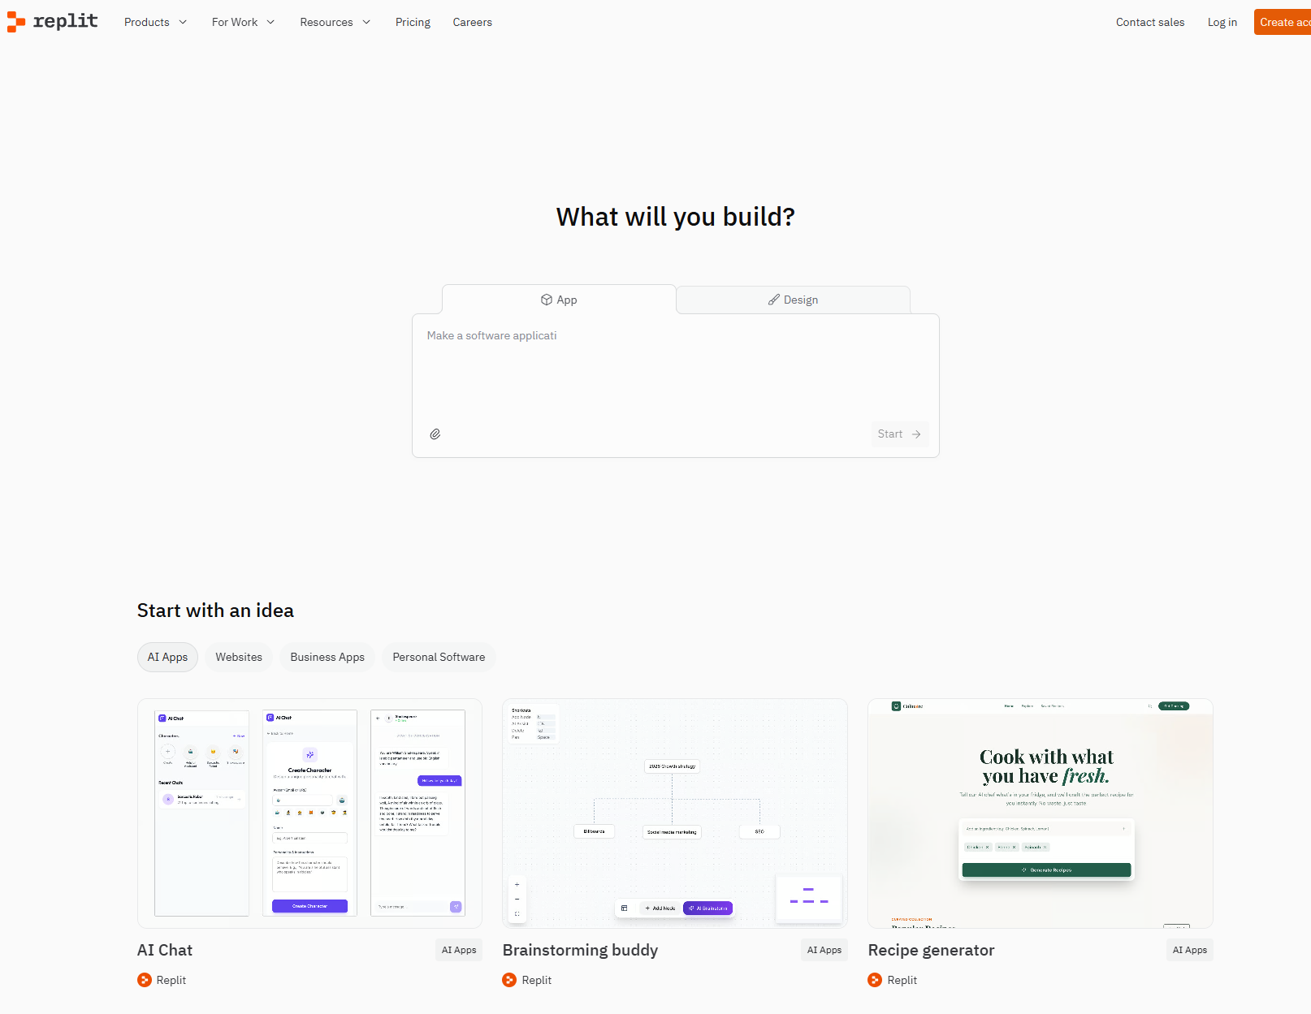Click the Replit logo
The width and height of the screenshot is (1311, 1014).
(x=52, y=22)
